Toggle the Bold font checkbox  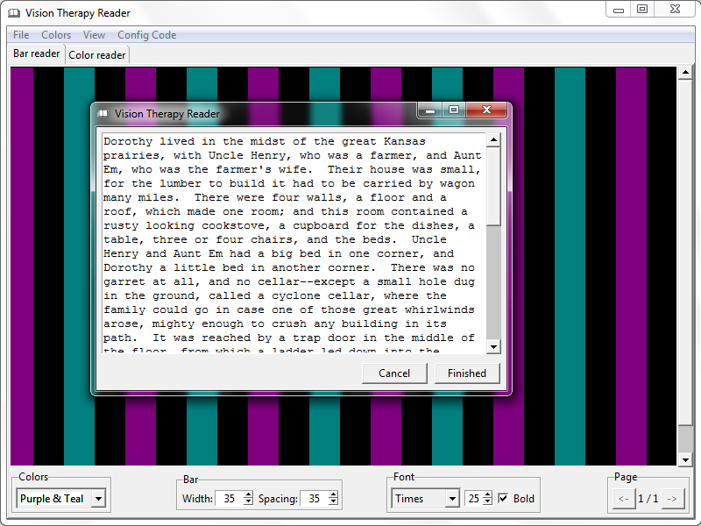point(502,498)
